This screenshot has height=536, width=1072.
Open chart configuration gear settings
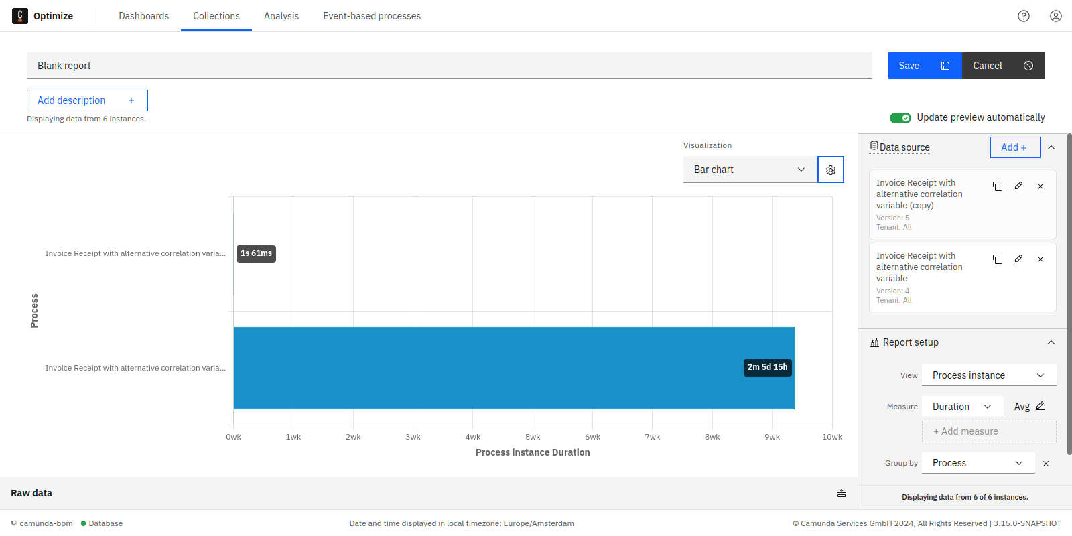tap(831, 170)
